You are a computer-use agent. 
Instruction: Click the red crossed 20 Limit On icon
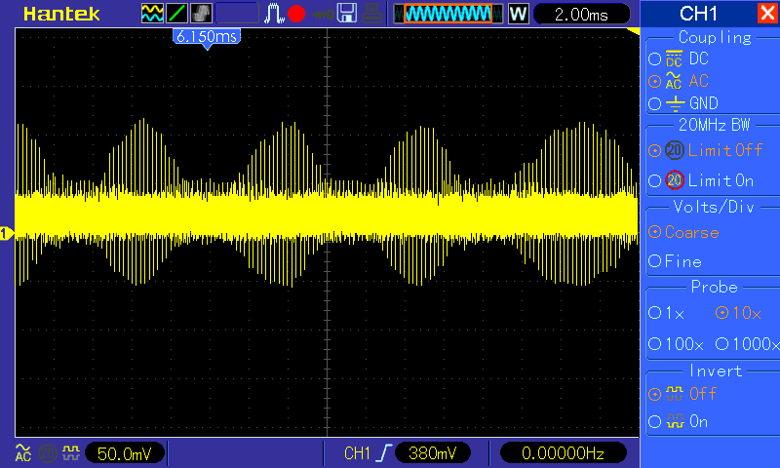click(x=675, y=180)
